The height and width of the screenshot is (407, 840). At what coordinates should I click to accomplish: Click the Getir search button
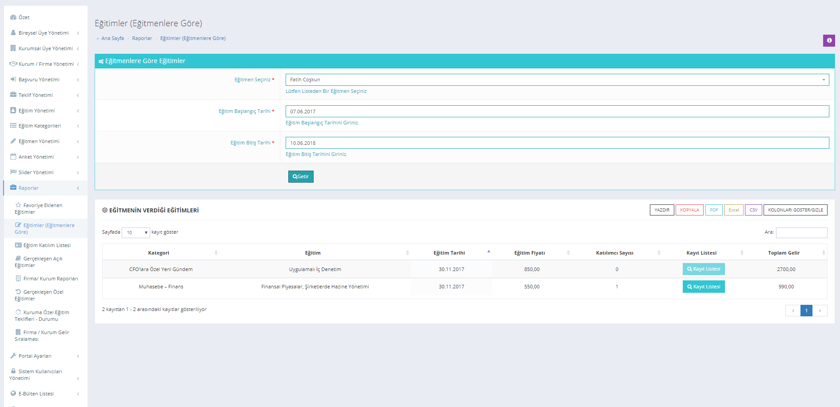(301, 176)
